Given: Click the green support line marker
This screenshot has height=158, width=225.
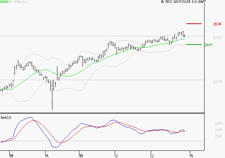Looking at the screenshot, I should 194,45.
